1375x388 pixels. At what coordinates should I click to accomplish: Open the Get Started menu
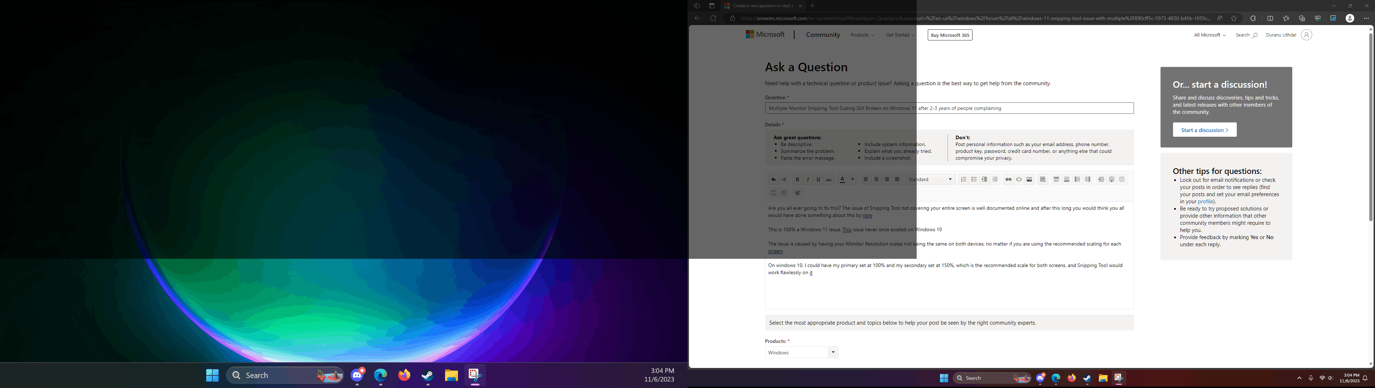[x=900, y=35]
